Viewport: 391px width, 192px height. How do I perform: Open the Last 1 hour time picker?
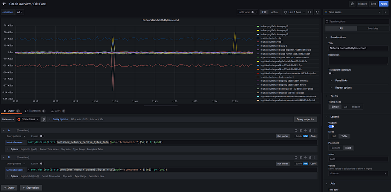tap(294, 12)
